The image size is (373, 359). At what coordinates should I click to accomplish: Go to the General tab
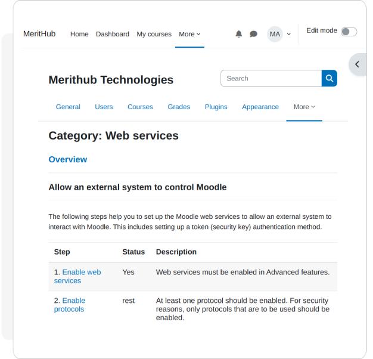[x=68, y=107]
